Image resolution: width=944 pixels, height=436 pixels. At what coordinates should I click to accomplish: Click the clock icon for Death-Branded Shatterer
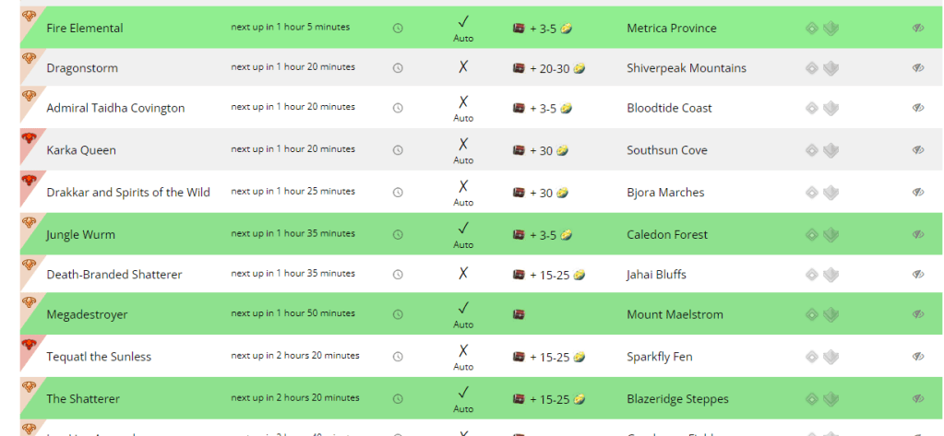[398, 275]
